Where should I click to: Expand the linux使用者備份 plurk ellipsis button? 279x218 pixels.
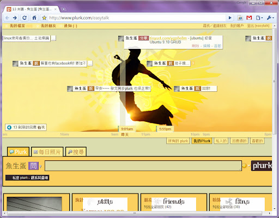point(53,38)
